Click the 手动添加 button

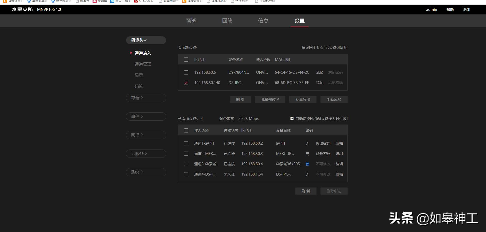click(334, 100)
